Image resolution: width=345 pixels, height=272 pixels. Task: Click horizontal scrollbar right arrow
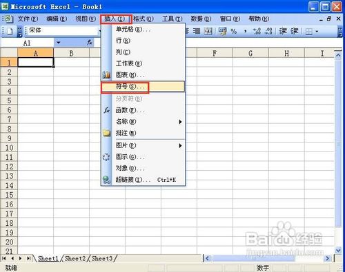(x=327, y=258)
